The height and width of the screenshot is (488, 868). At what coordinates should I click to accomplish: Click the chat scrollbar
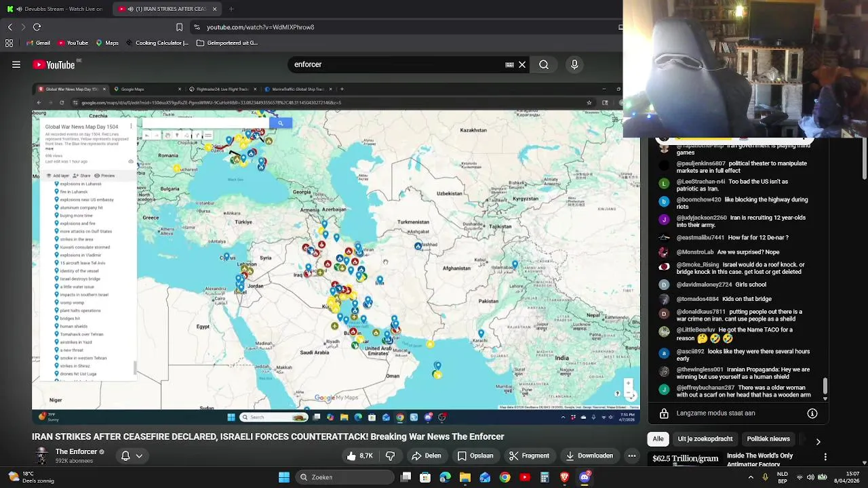click(x=825, y=385)
